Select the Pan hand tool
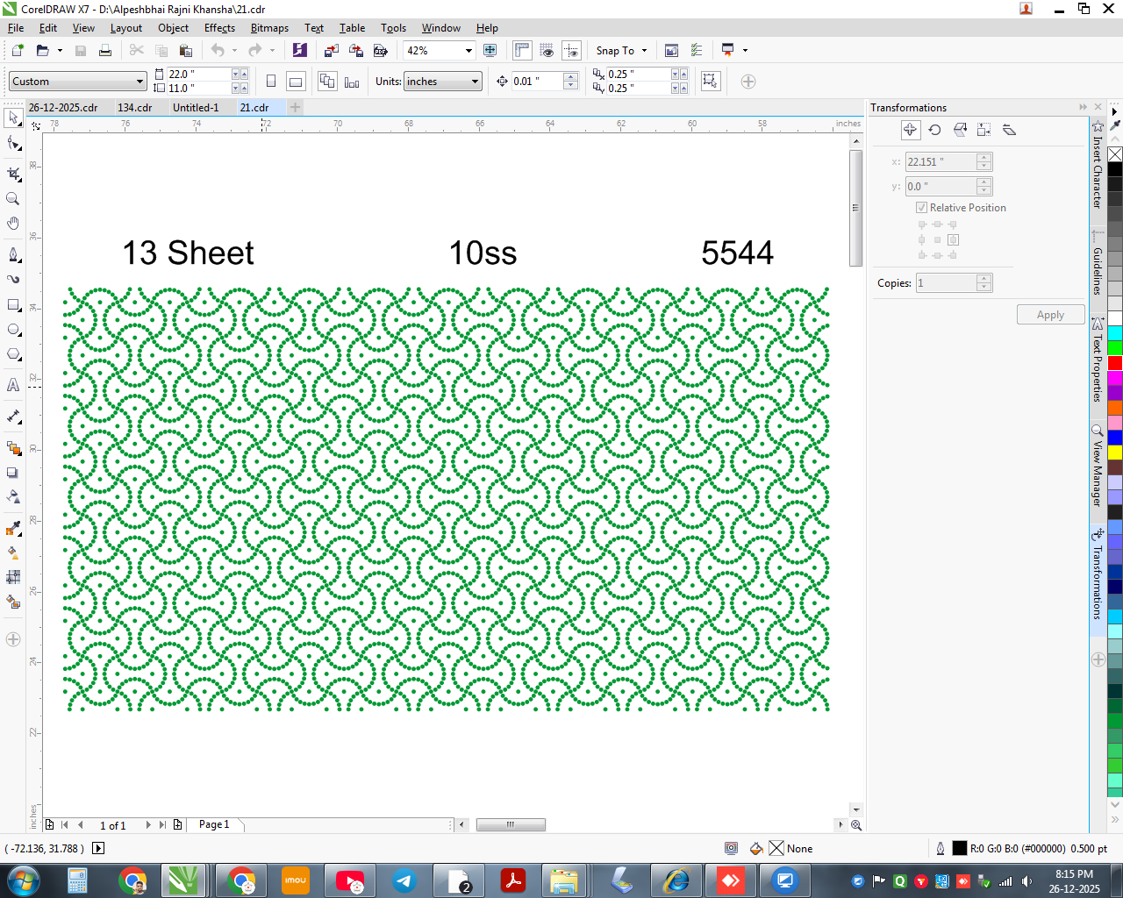 tap(13, 224)
